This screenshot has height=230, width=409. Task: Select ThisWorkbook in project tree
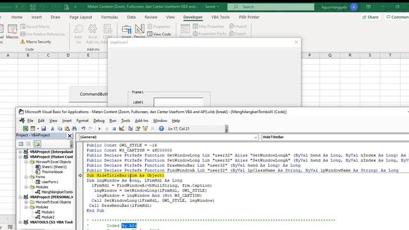tap(49, 172)
